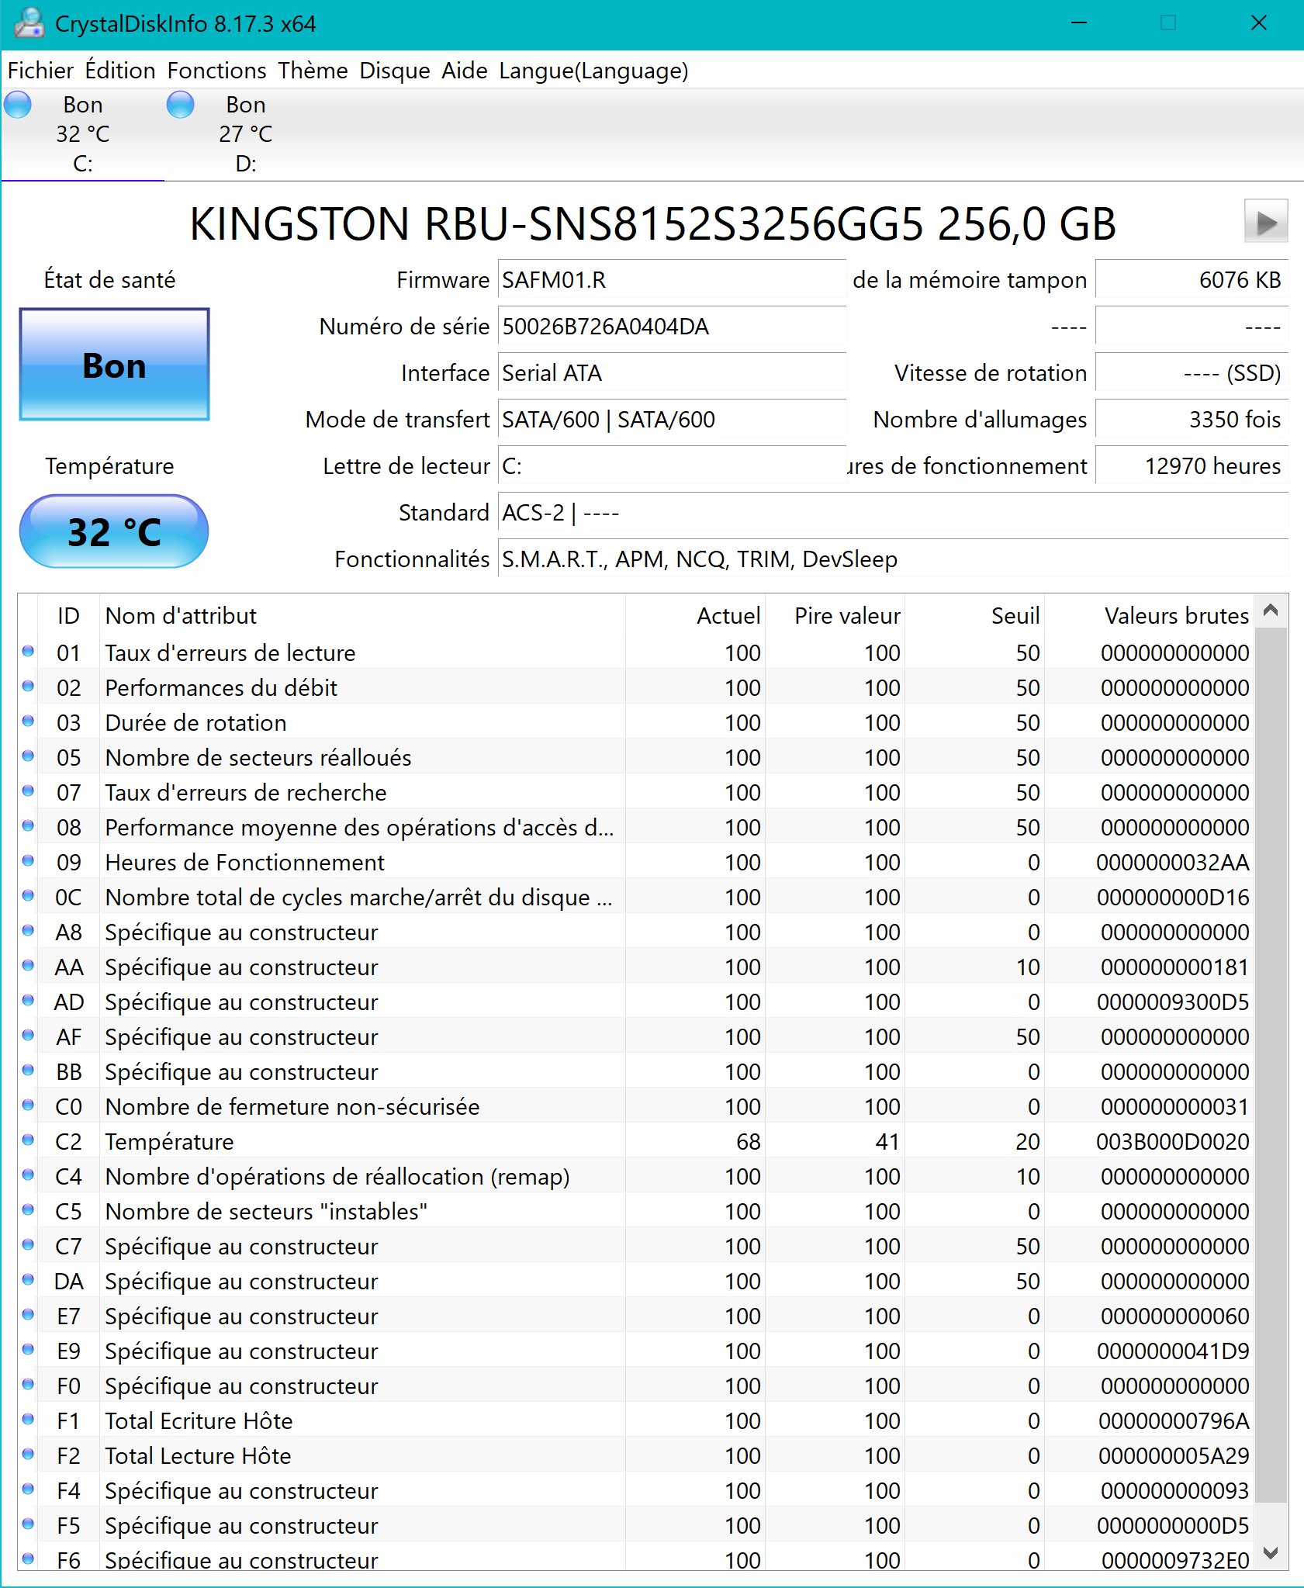Click the scrollbar down arrow in attribute list
Screen dimensions: 1304x1588
pos(1271,1552)
